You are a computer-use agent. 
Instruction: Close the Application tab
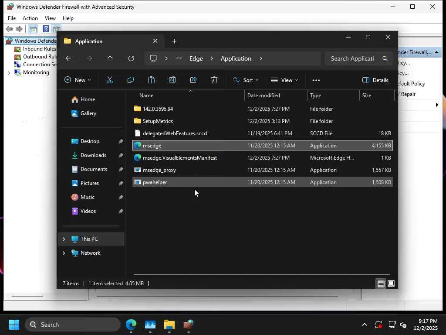155,41
